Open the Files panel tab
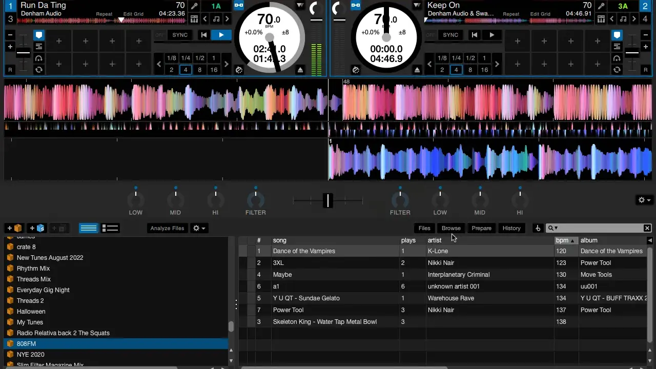This screenshot has width=656, height=369. pyautogui.click(x=424, y=228)
